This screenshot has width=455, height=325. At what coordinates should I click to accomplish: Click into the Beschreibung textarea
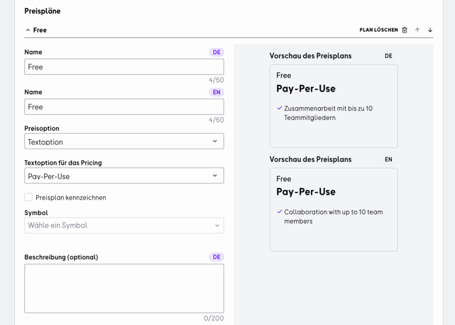click(124, 288)
